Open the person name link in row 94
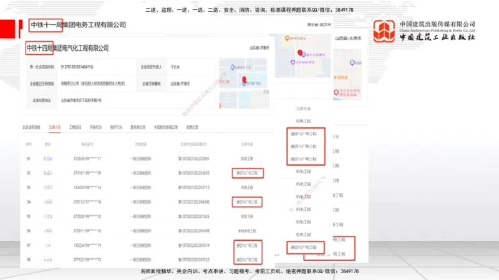This screenshot has width=499, height=280. [x=48, y=202]
